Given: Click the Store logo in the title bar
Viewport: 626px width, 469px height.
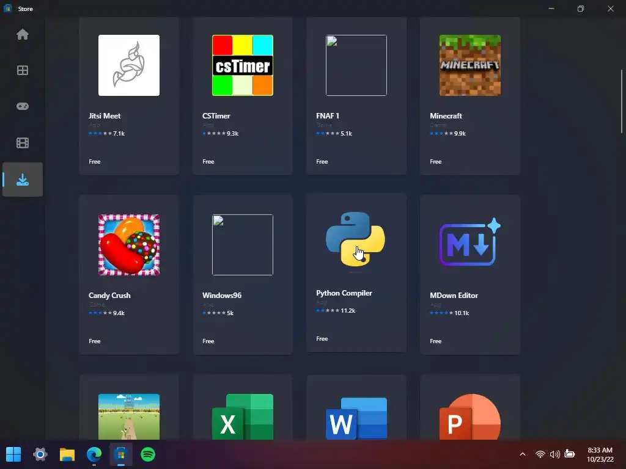Looking at the screenshot, I should pyautogui.click(x=7, y=9).
